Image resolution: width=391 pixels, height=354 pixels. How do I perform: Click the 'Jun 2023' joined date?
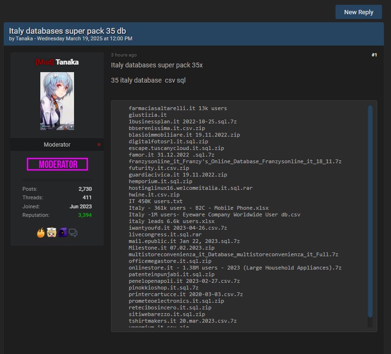(x=81, y=206)
